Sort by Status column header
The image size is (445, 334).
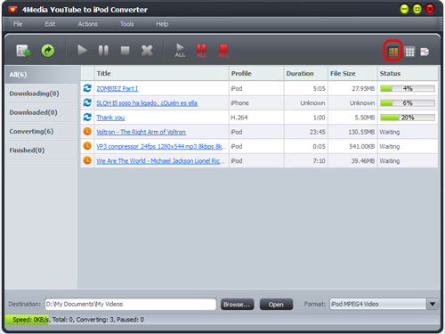pyautogui.click(x=408, y=73)
